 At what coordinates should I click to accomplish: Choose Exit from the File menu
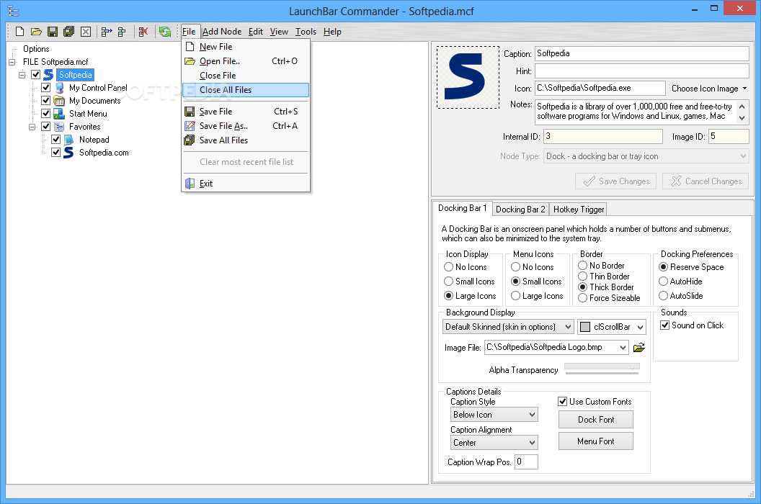click(246, 184)
